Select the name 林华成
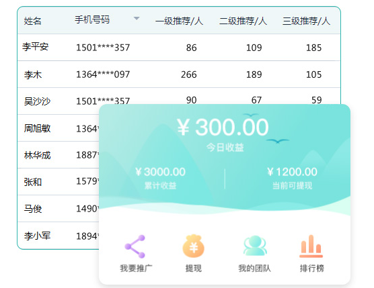 tap(37, 155)
